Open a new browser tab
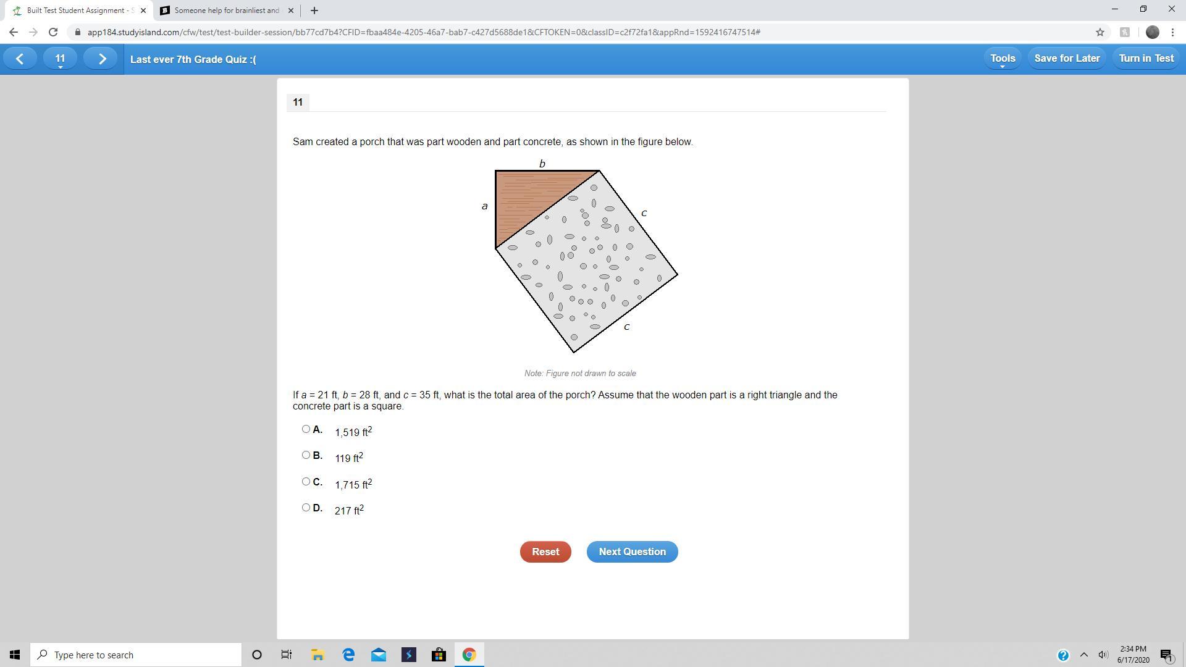1186x667 pixels. tap(314, 10)
